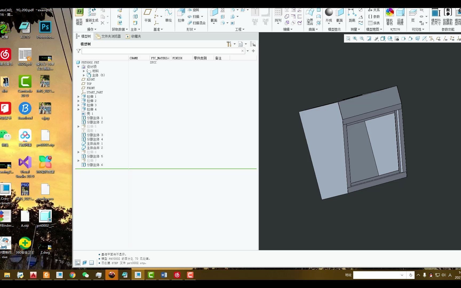
Task: Click the 关系 (Relations) button
Action: pos(374,10)
